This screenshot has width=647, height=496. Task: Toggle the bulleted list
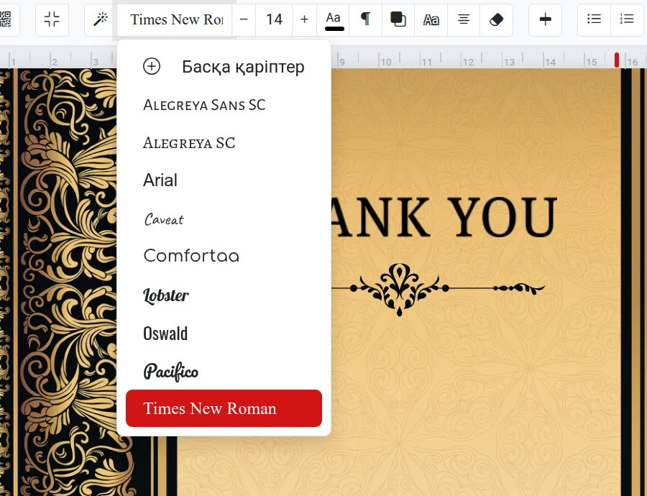(595, 19)
